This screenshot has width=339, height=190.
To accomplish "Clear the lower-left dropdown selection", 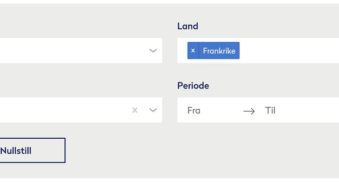I will pyautogui.click(x=135, y=110).
